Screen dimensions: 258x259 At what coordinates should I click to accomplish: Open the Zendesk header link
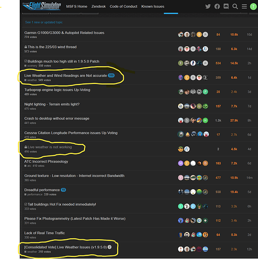[x=98, y=7]
